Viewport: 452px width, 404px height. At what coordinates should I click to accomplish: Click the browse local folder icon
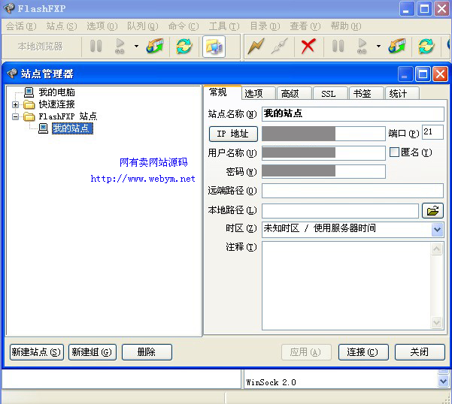point(432,210)
